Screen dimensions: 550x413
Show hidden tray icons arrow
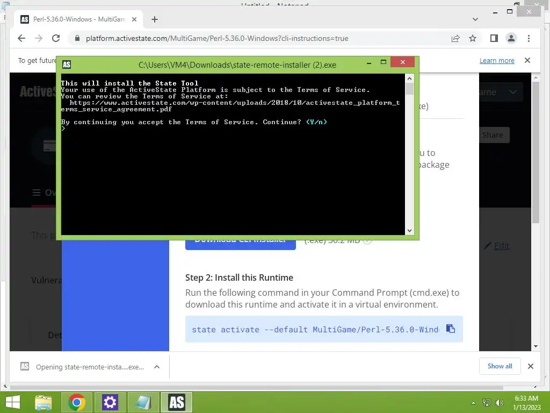[x=474, y=403]
